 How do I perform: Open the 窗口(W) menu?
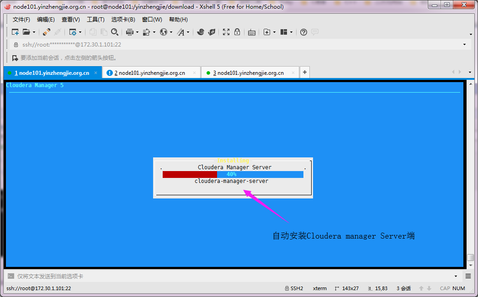[x=152, y=20]
